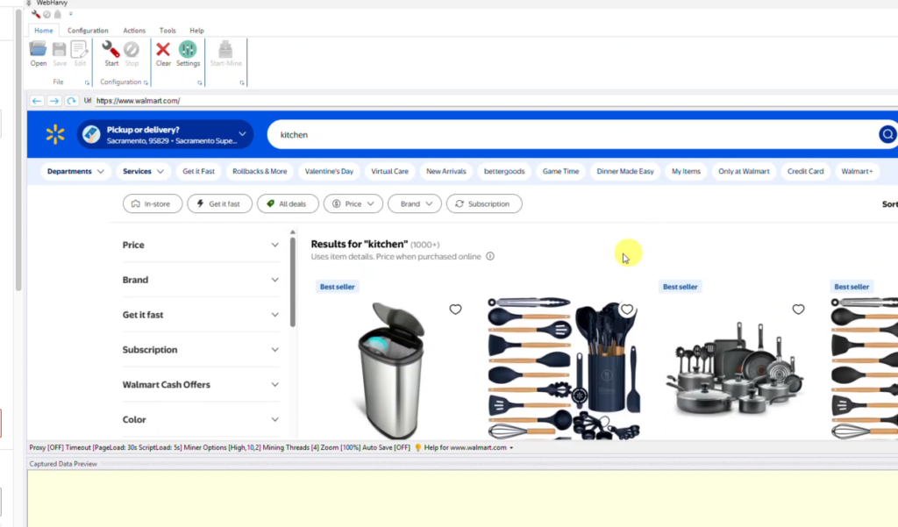The image size is (898, 527).
Task: Switch to the Configuration ribbon tab
Action: [88, 30]
